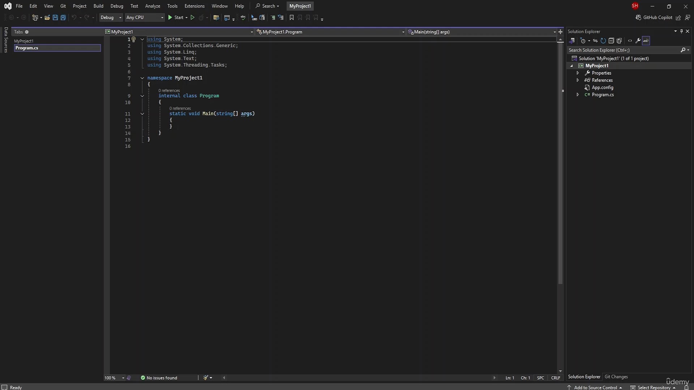Click the Save All toolbar icon
Screen dimensions: 694x390
[63, 17]
